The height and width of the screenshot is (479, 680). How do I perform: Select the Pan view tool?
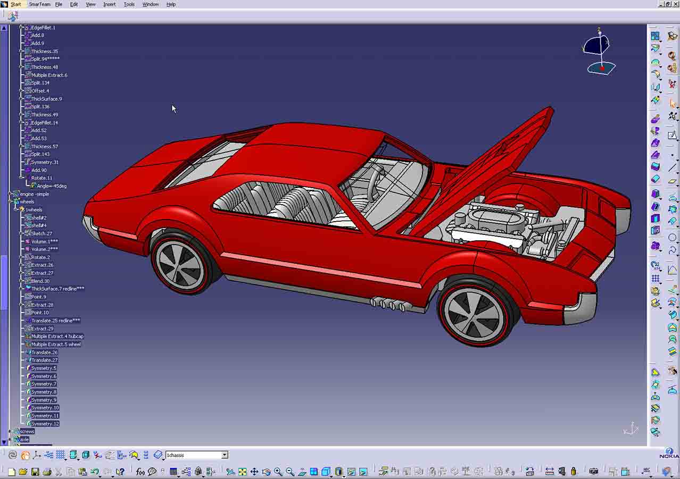(x=254, y=472)
